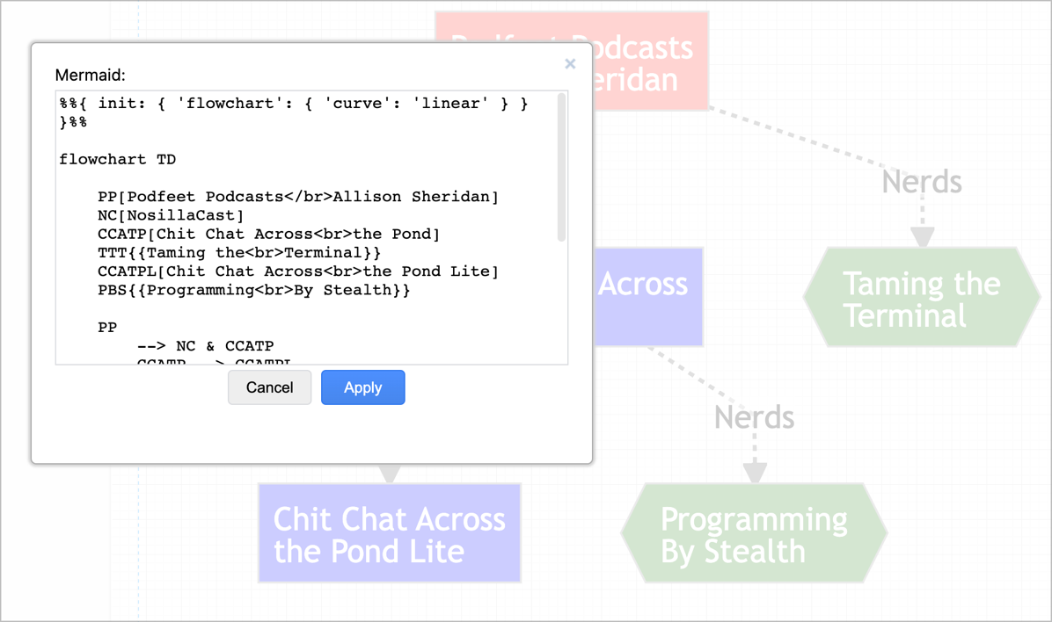Click the Mermaid text area scrollbar
This screenshot has width=1052, height=622.
coord(562,169)
